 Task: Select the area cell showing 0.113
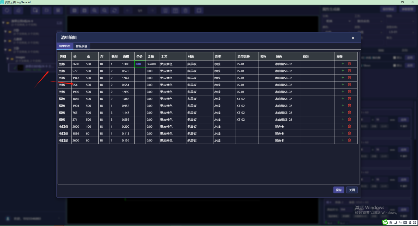(128, 133)
